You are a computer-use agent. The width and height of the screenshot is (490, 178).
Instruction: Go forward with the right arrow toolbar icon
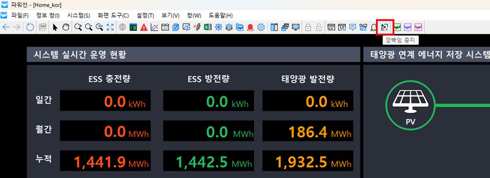[x=17, y=27]
